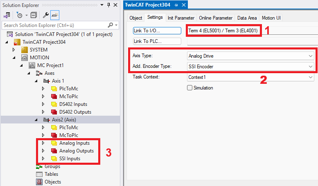The height and width of the screenshot is (186, 318).
Task: Select the Settings tab
Action: click(x=155, y=18)
